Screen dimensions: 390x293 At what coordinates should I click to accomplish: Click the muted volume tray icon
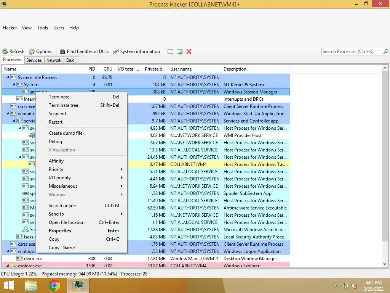click(354, 286)
